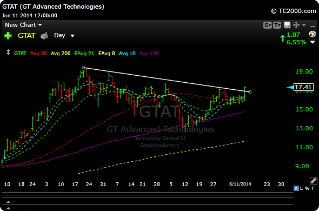The height and width of the screenshot is (211, 319).
Task: Open the T dropdown button
Action: tap(277, 25)
